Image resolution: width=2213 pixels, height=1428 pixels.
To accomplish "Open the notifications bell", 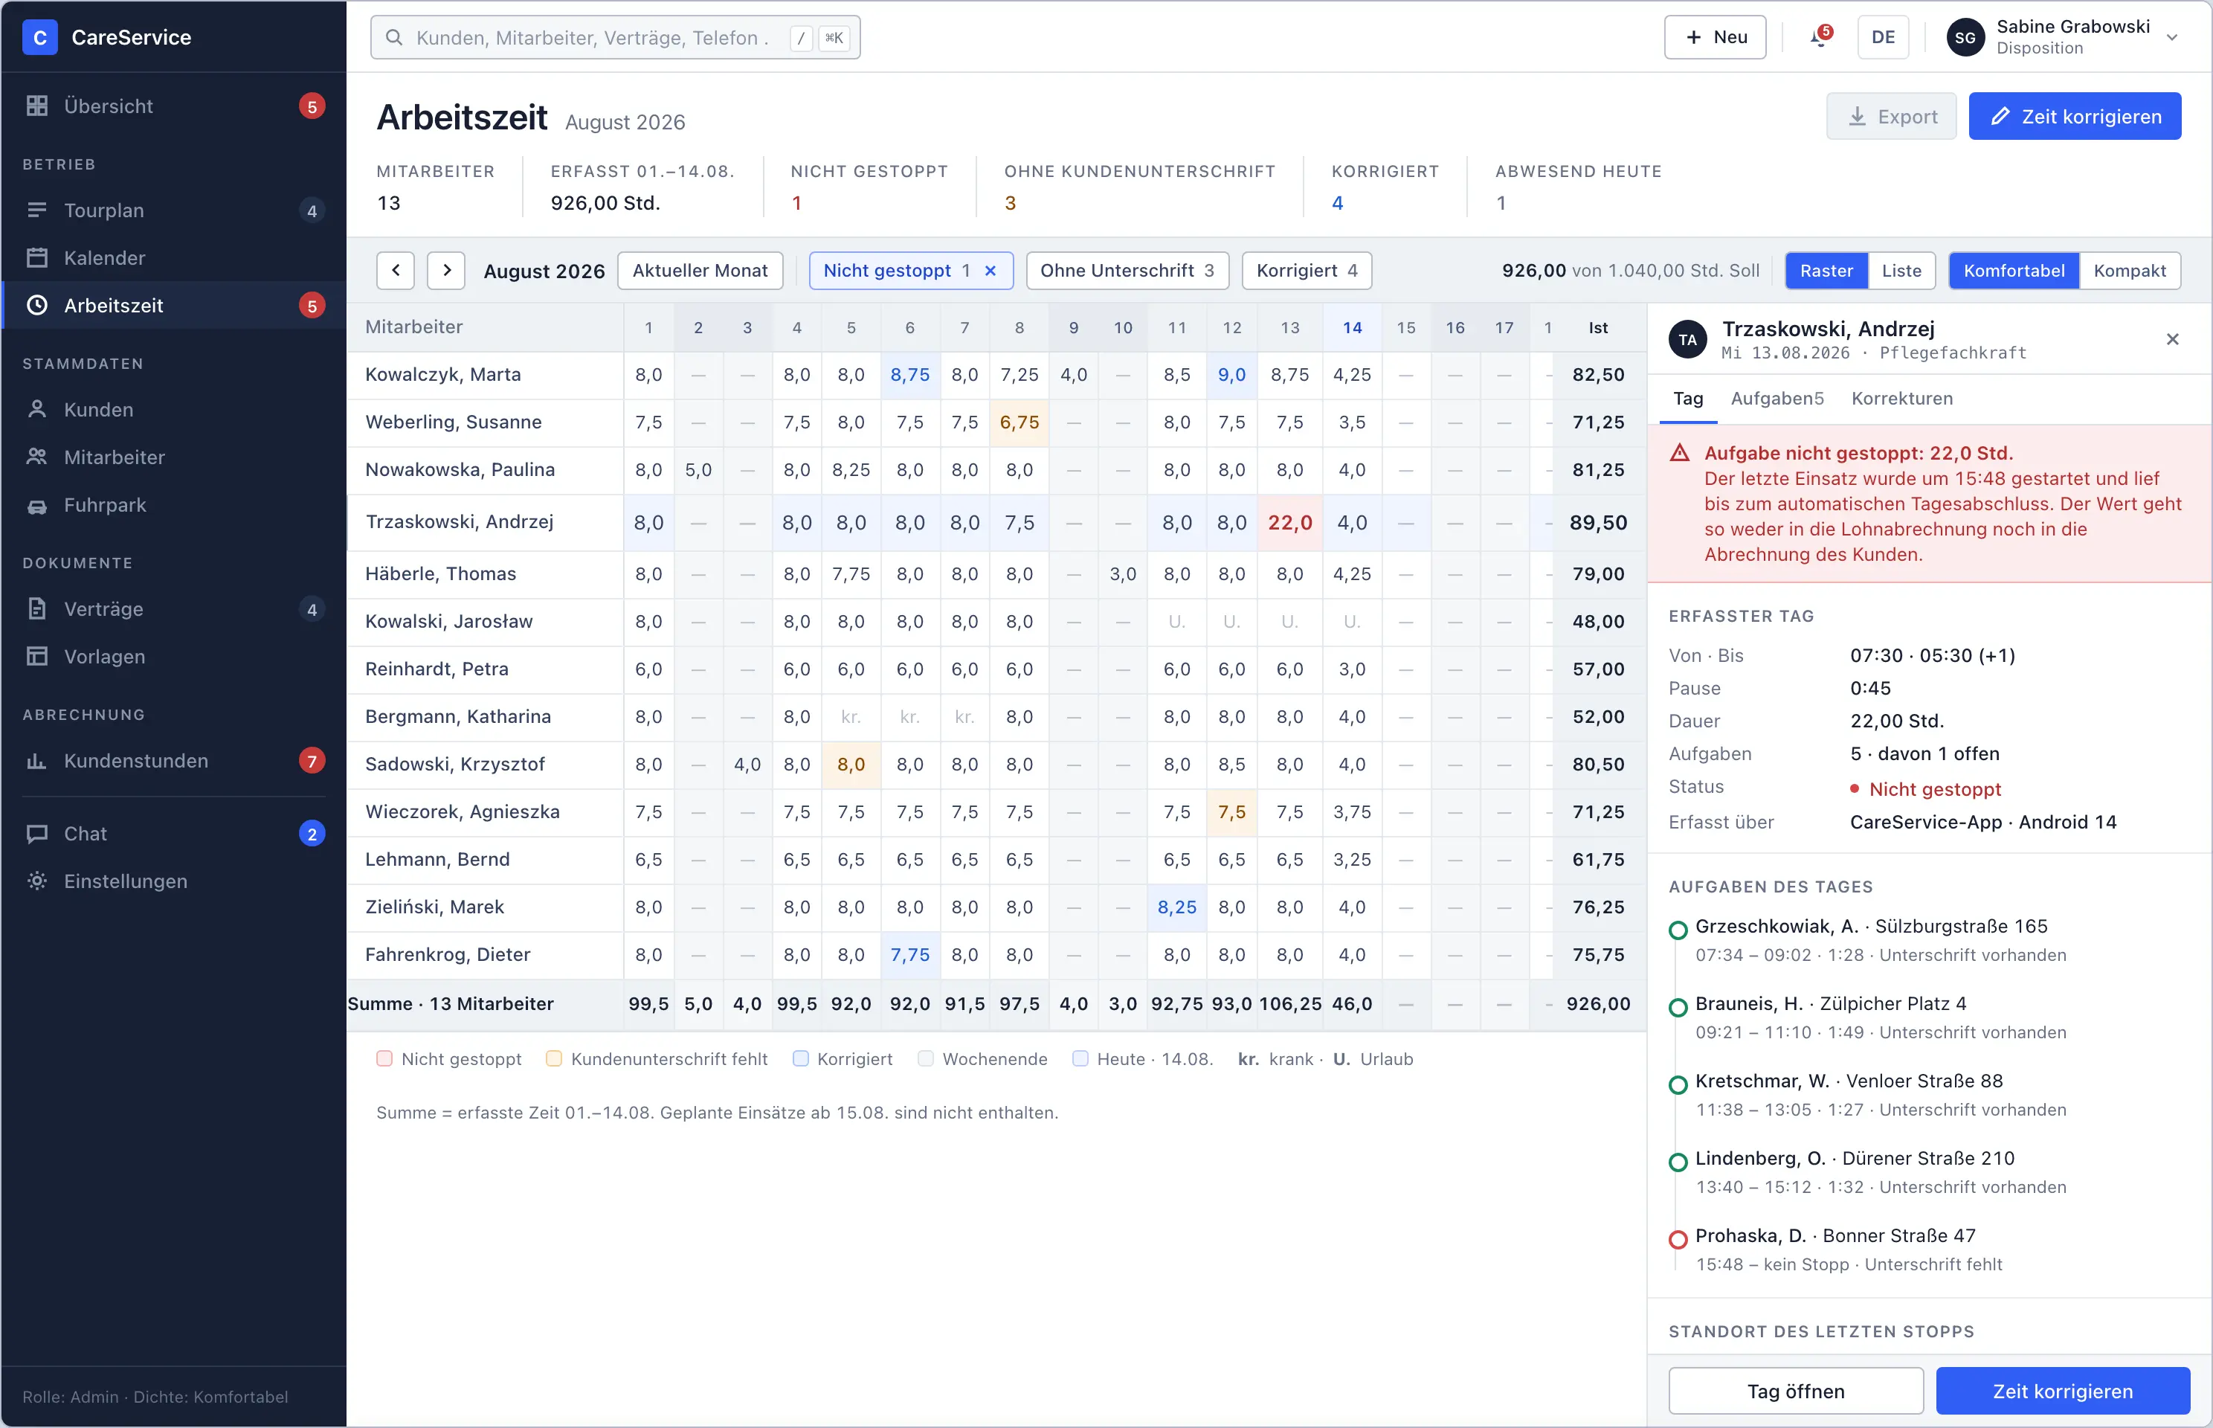I will point(1820,37).
